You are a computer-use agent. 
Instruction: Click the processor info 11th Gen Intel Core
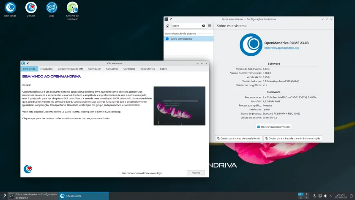pyautogui.click(x=290, y=97)
